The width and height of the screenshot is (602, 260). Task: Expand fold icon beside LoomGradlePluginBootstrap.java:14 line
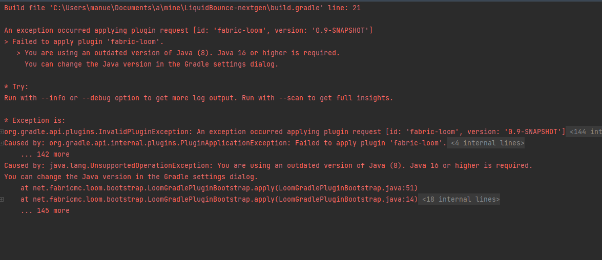point(2,200)
